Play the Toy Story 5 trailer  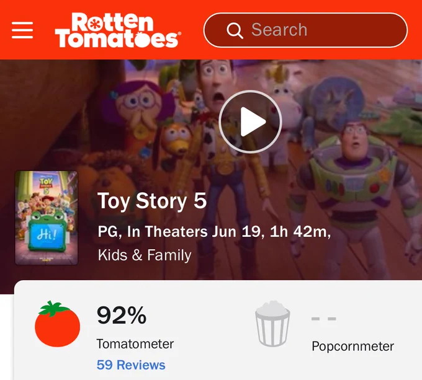pyautogui.click(x=250, y=122)
